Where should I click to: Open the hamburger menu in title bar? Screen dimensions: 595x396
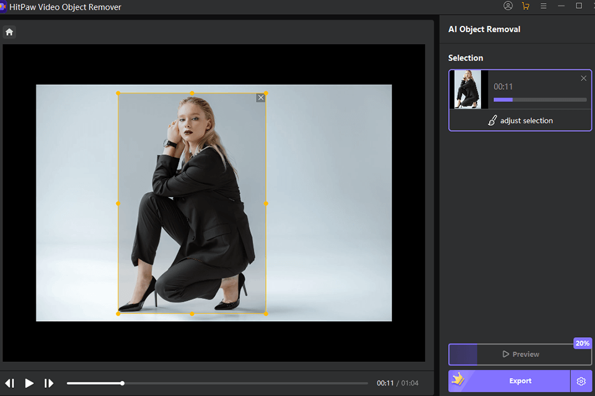(544, 6)
